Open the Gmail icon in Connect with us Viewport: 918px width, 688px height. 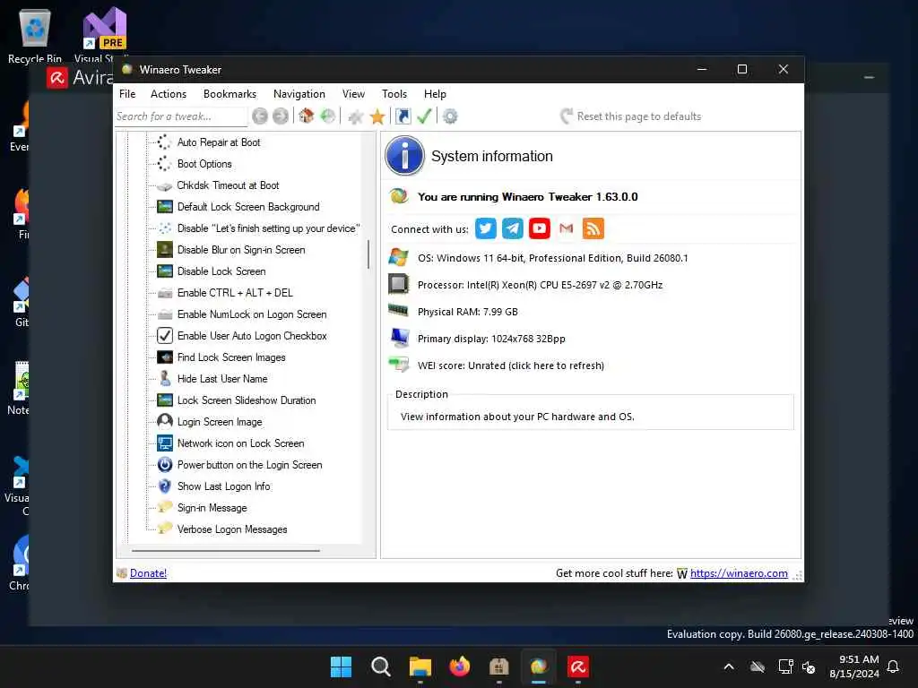coord(567,228)
